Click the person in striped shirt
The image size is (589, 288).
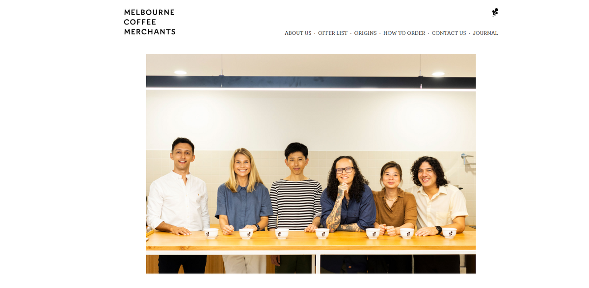(295, 201)
